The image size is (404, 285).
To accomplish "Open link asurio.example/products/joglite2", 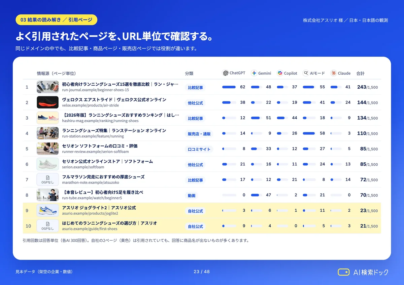I will pyautogui.click(x=90, y=214).
